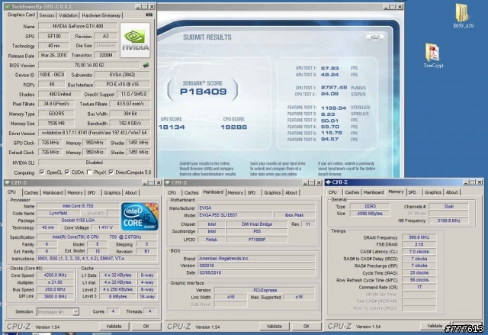
Task: Click the CAS# Latency value 7.0 clocks
Action: [419, 252]
